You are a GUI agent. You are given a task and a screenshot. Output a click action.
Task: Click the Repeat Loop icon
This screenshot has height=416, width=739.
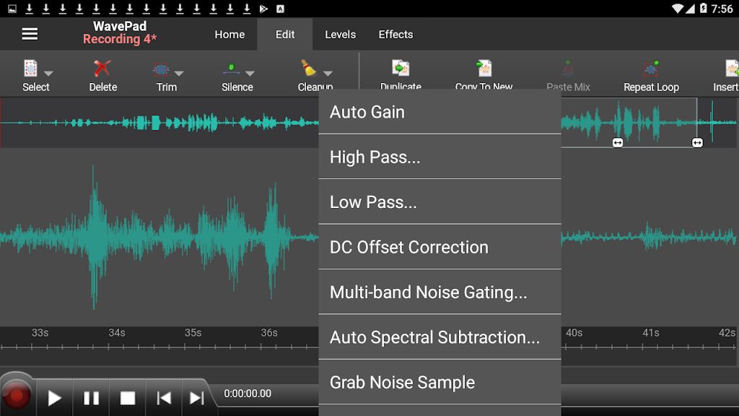coord(650,69)
